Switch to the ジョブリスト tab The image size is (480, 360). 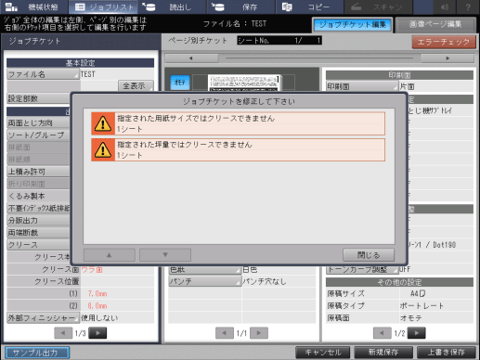pyautogui.click(x=103, y=6)
